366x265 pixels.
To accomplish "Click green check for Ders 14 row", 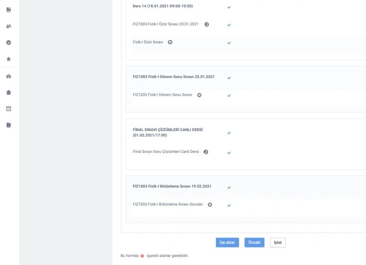I will pos(229,7).
